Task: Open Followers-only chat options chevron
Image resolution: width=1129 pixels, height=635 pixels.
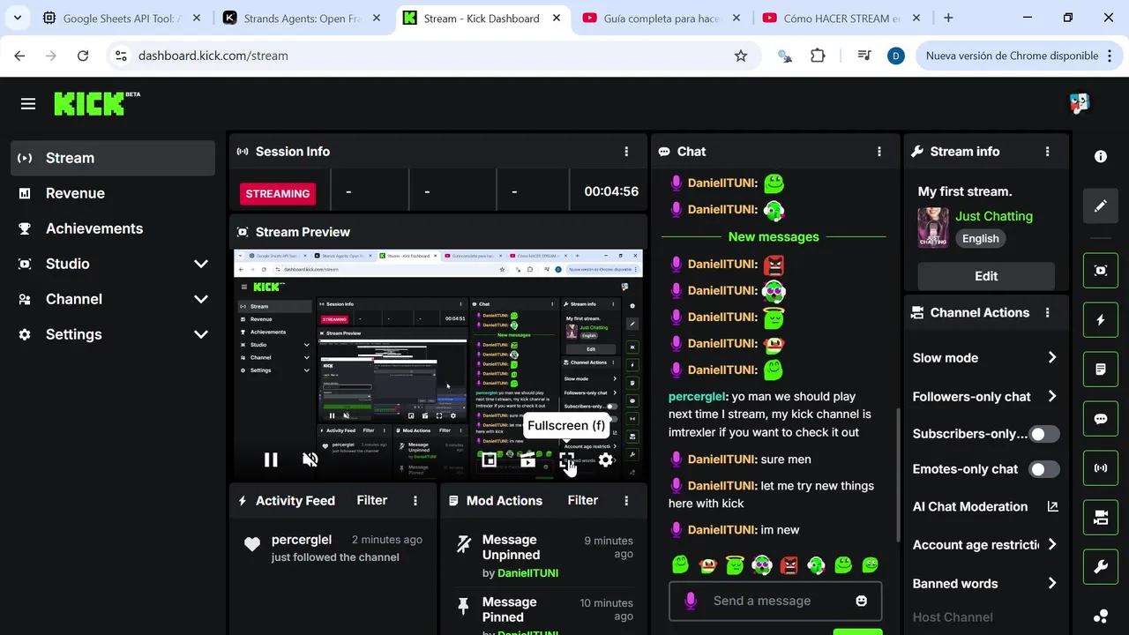Action: point(1051,396)
